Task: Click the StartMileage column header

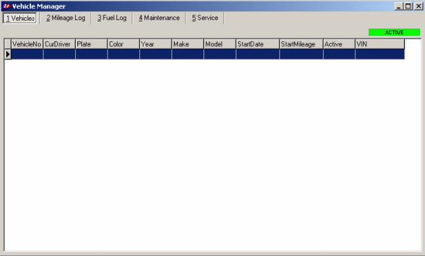Action: click(301, 44)
